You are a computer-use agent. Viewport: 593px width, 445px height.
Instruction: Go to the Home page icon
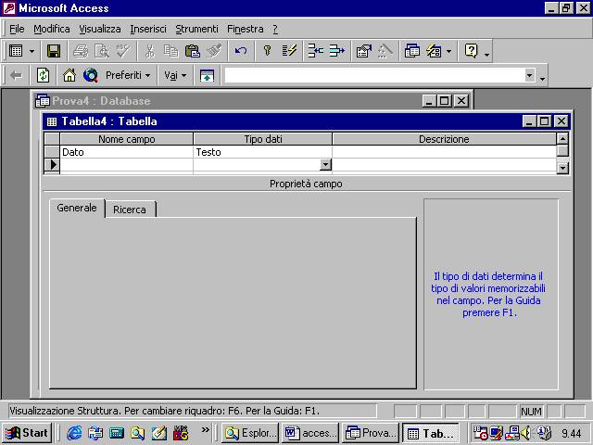point(69,75)
